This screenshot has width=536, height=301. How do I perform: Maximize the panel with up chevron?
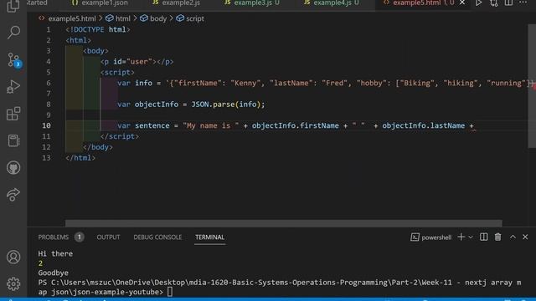513,237
